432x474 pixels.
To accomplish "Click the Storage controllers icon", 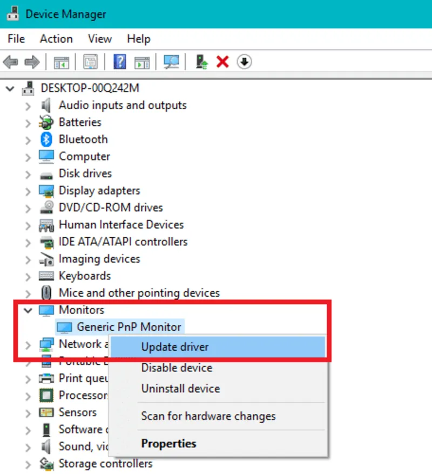I will (46, 464).
